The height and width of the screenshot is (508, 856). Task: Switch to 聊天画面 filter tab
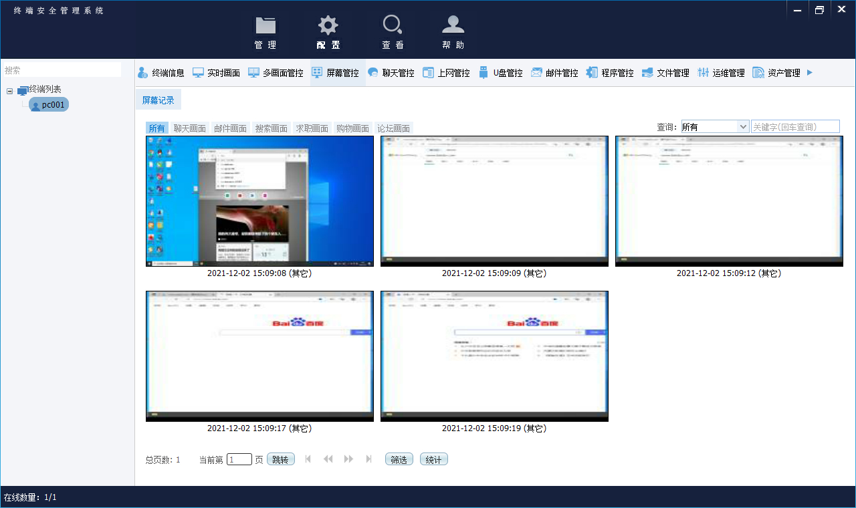click(189, 128)
